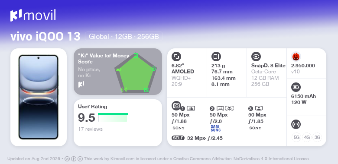
Task: Click the processor chip icon
Action: click(256, 57)
